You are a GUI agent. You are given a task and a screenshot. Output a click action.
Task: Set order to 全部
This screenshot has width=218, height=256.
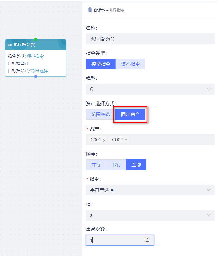tap(136, 165)
